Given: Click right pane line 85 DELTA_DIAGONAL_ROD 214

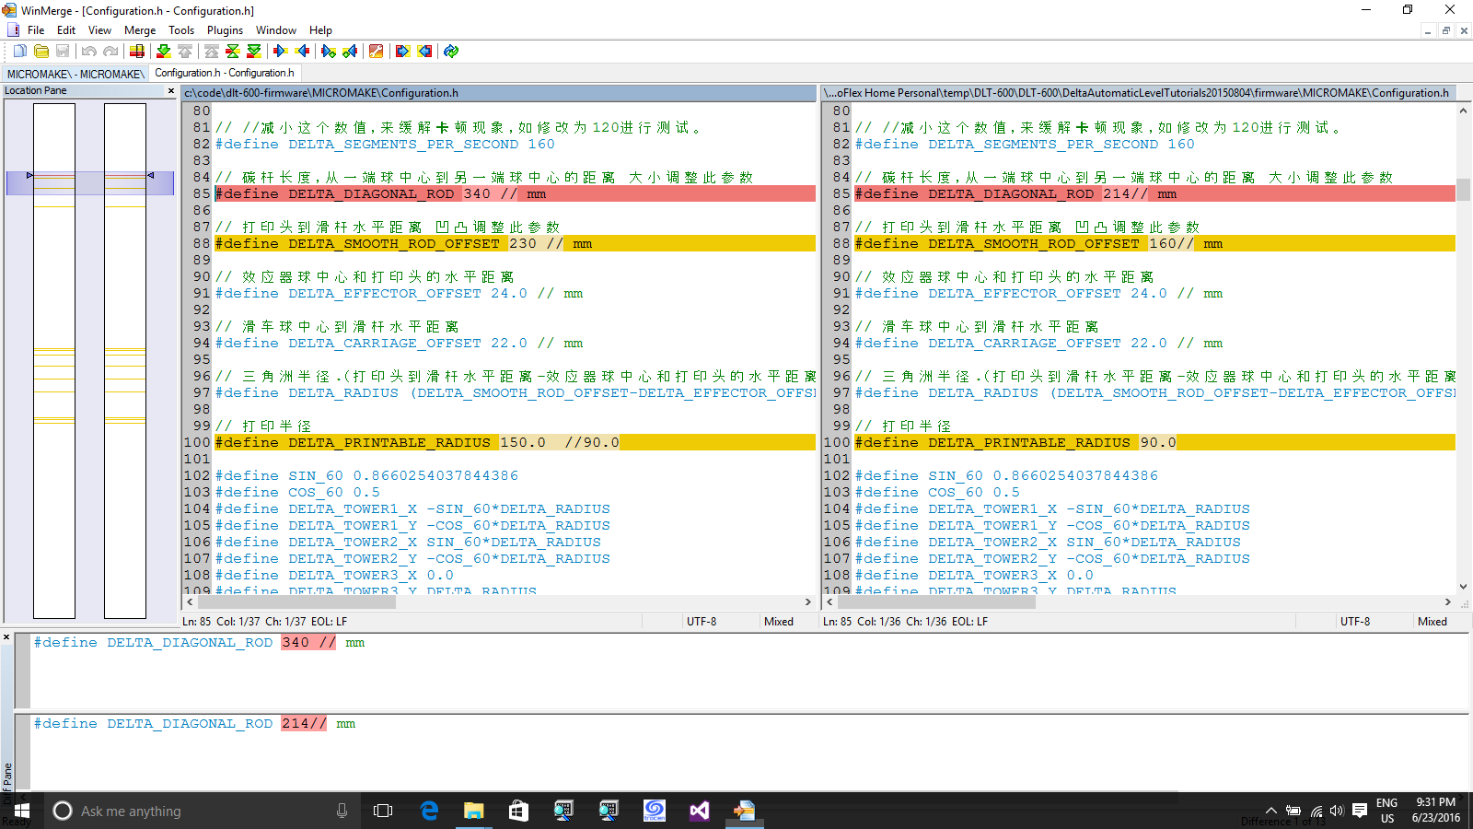Looking at the screenshot, I should pos(1154,193).
